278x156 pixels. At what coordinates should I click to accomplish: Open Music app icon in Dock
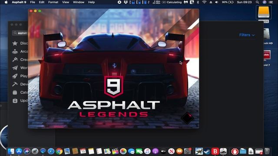pyautogui.click(x=147, y=151)
